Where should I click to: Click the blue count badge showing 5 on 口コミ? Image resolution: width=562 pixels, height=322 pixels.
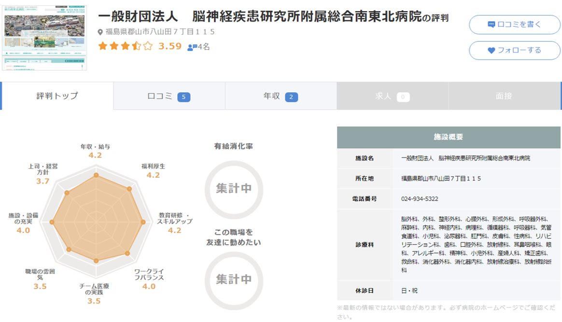point(185,96)
